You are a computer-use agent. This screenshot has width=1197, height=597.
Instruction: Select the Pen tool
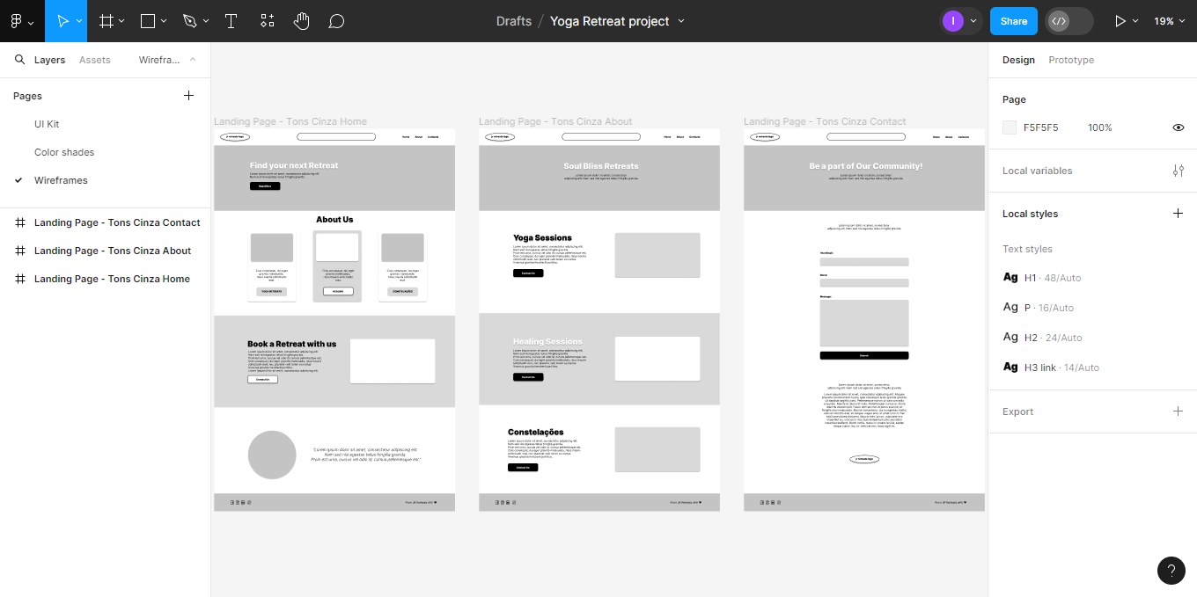pyautogui.click(x=189, y=21)
